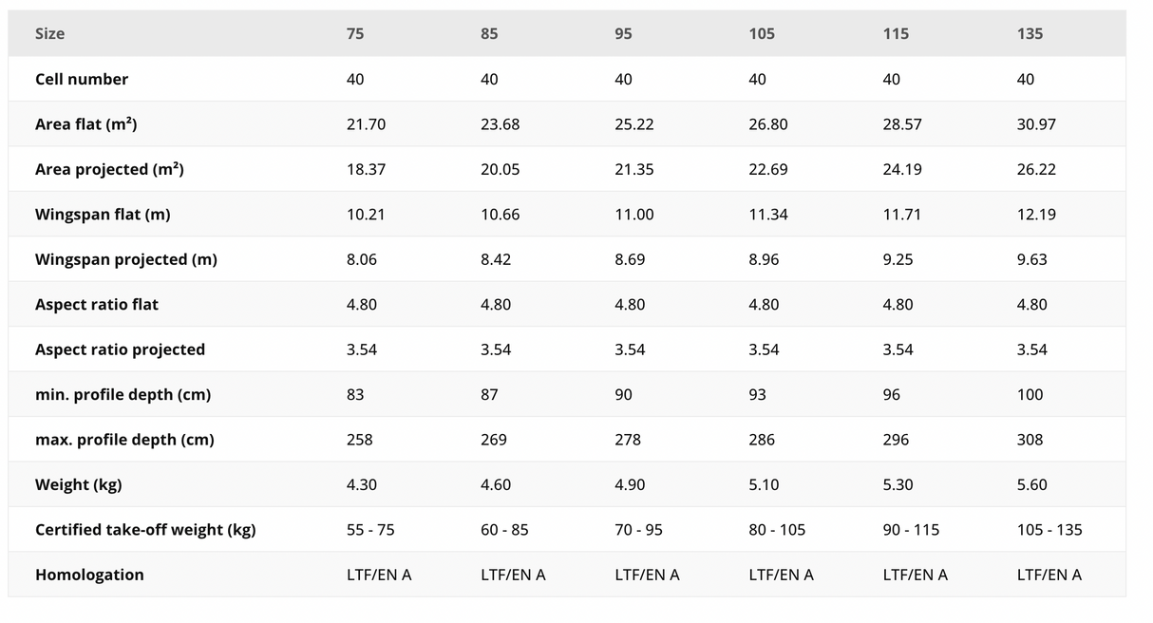Select take-off weight range 105 - 135
The image size is (1153, 623).
coord(1049,530)
